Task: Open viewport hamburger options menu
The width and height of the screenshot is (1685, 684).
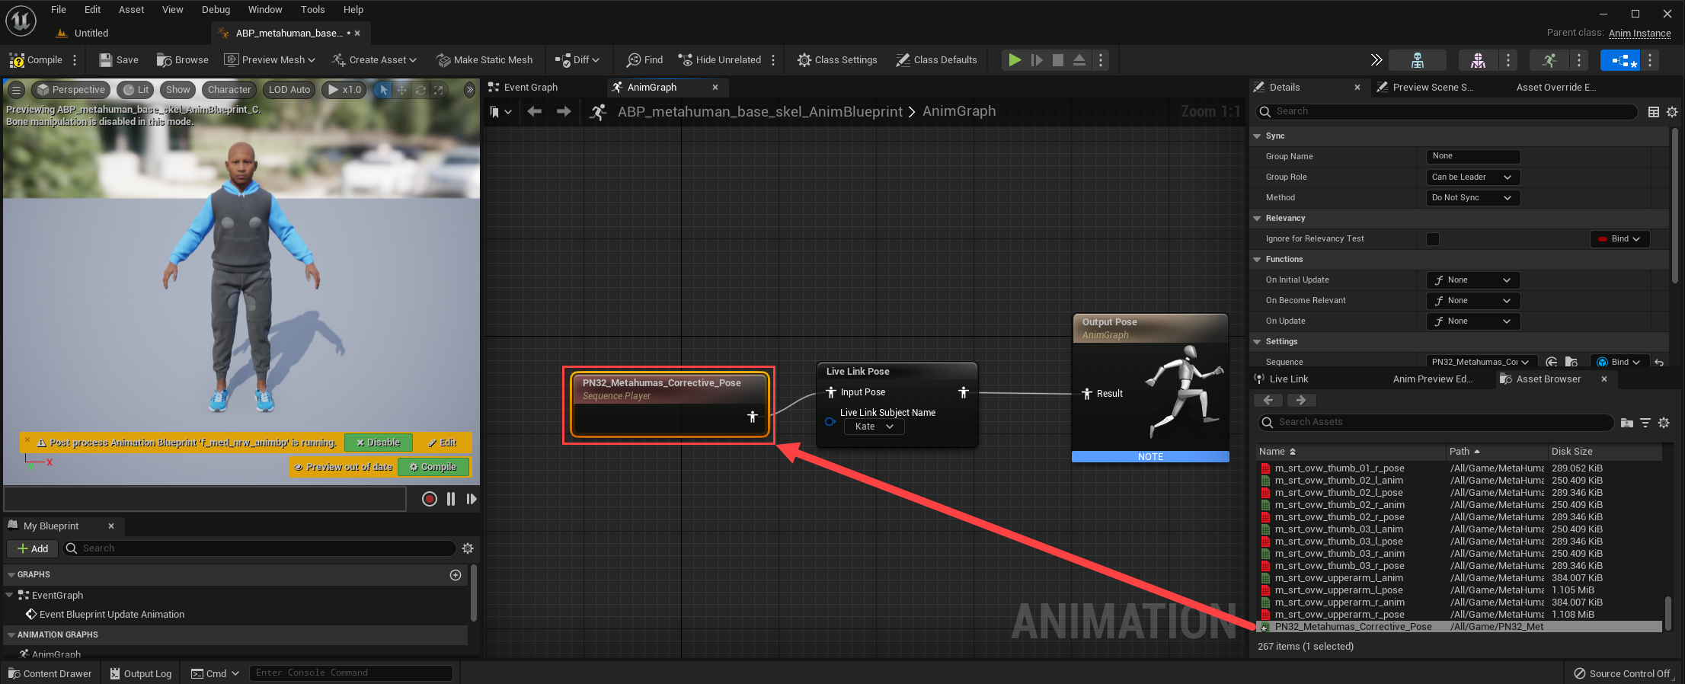Action: 16,90
